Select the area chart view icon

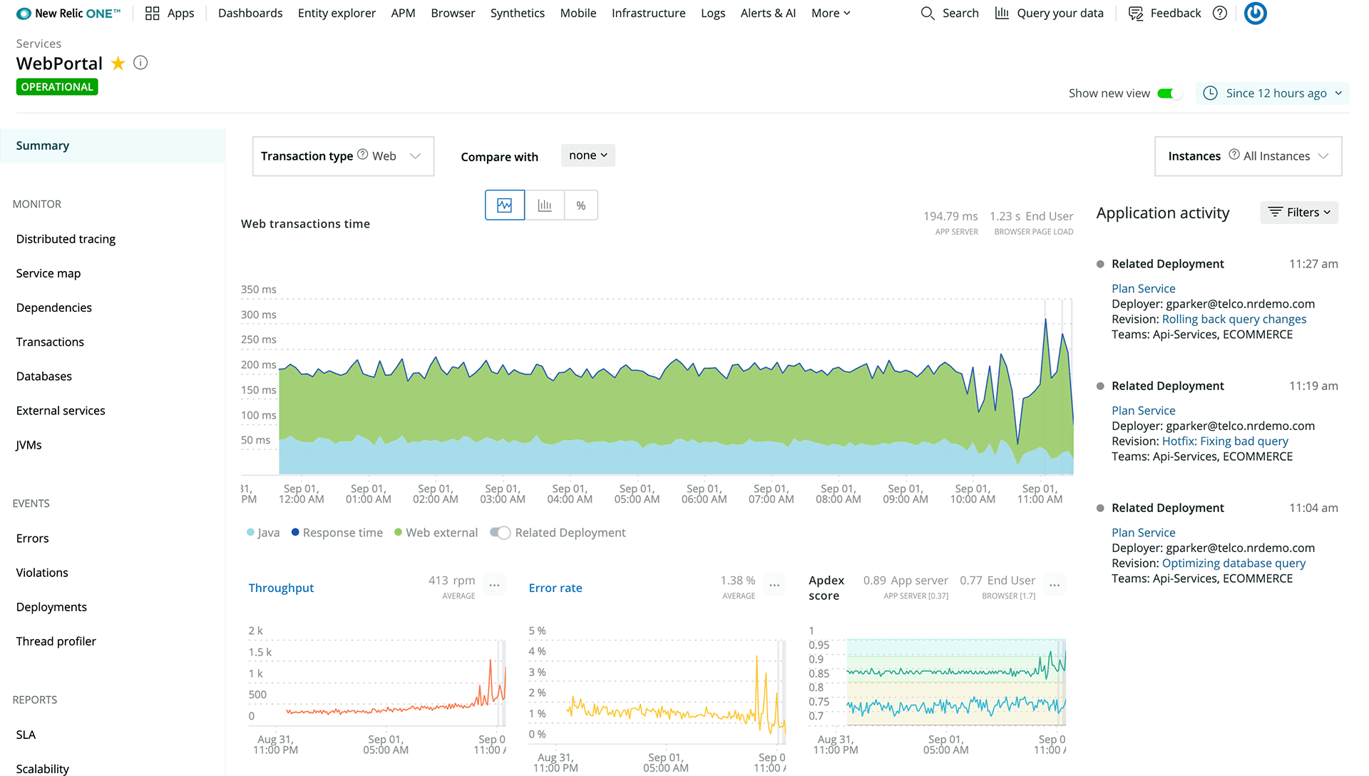(x=505, y=205)
